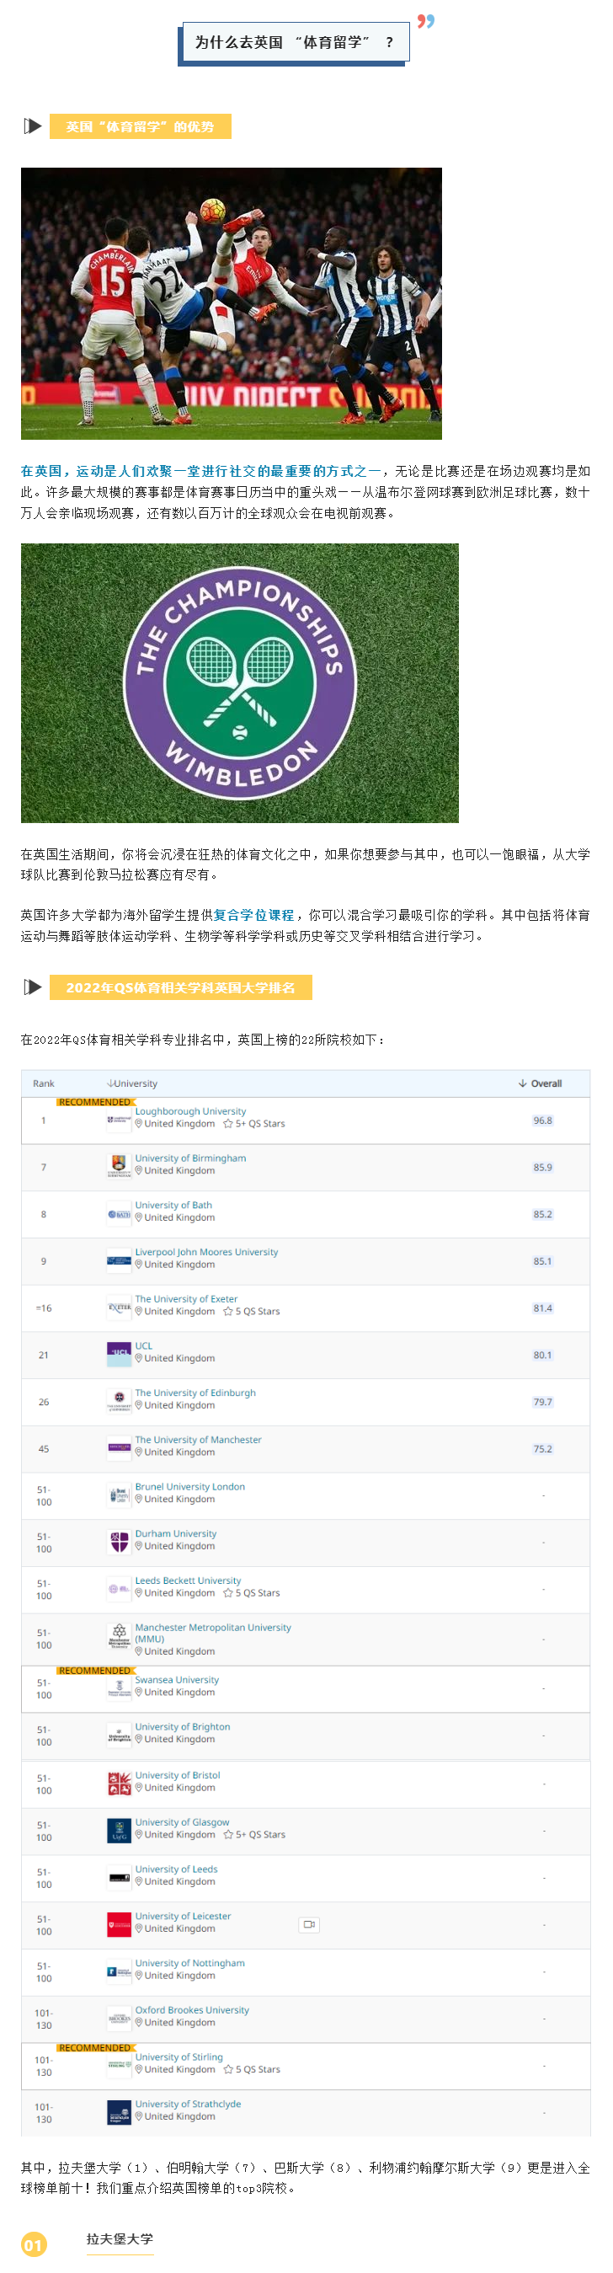Click the University of Birmingham crest logo

click(119, 1167)
